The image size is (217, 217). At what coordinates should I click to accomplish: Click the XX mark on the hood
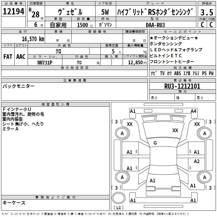click(x=175, y=130)
